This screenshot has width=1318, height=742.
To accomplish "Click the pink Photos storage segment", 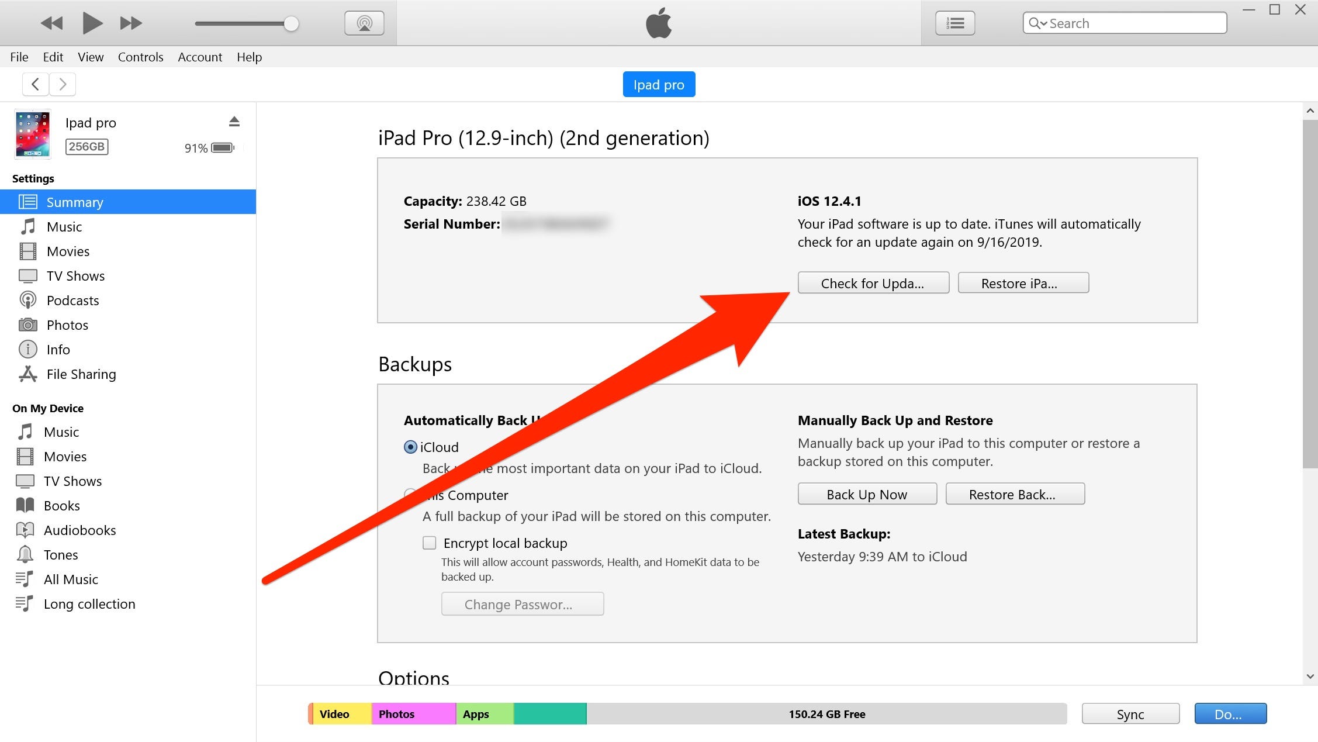I will pyautogui.click(x=414, y=714).
